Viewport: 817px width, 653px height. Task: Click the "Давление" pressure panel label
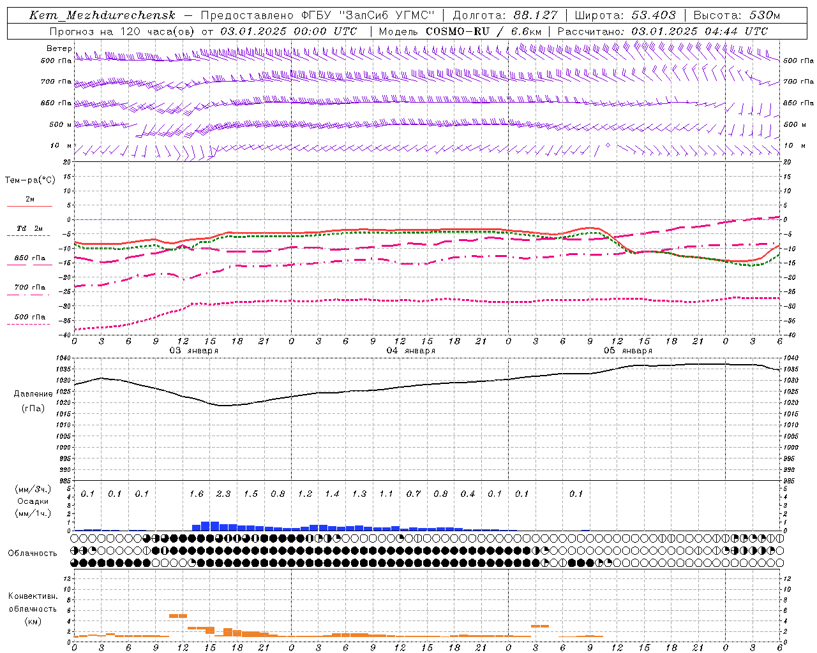[x=33, y=394]
